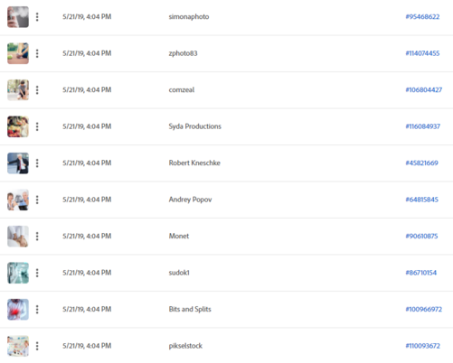The width and height of the screenshot is (453, 363).
Task: Select the Bits and Splits back pain thumbnail
Action: tap(18, 310)
